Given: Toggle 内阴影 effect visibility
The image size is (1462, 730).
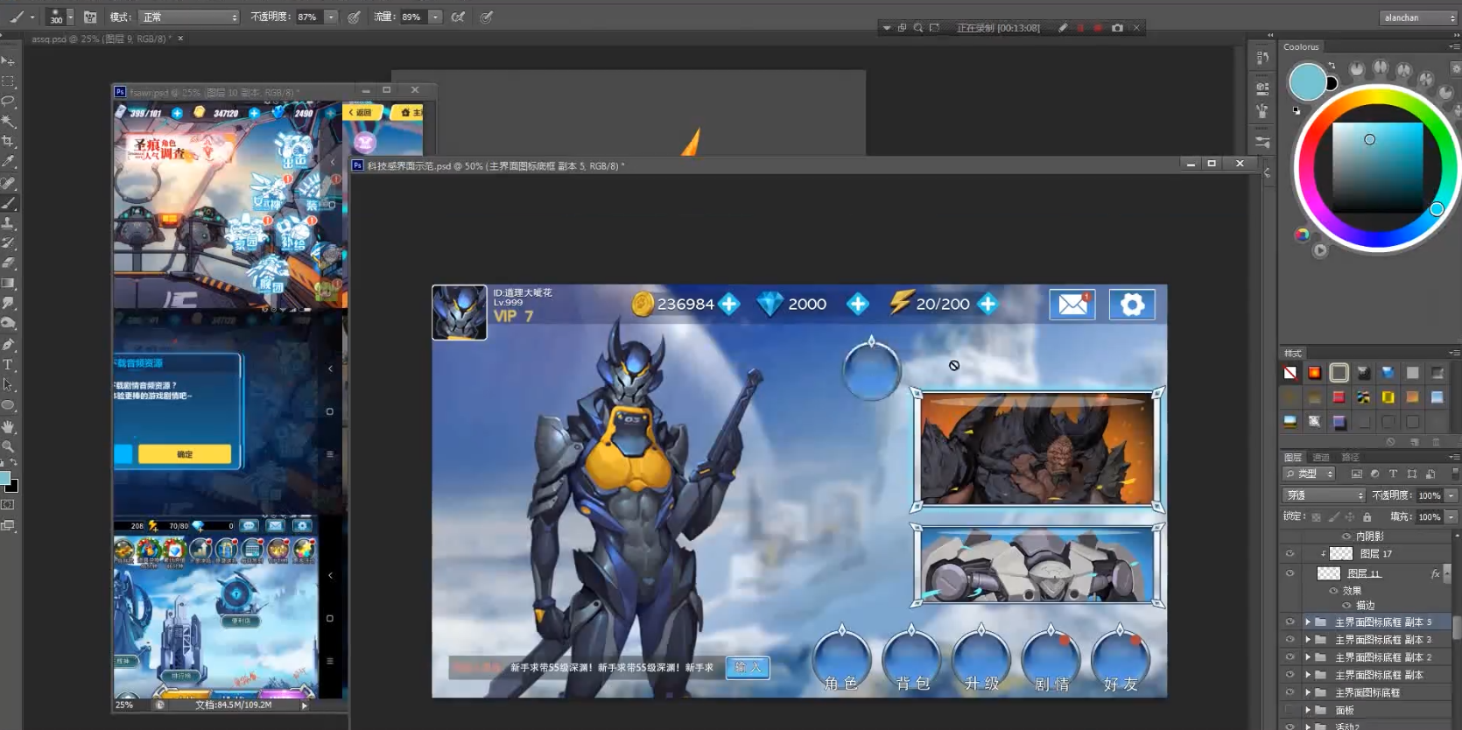Looking at the screenshot, I should 1346,537.
